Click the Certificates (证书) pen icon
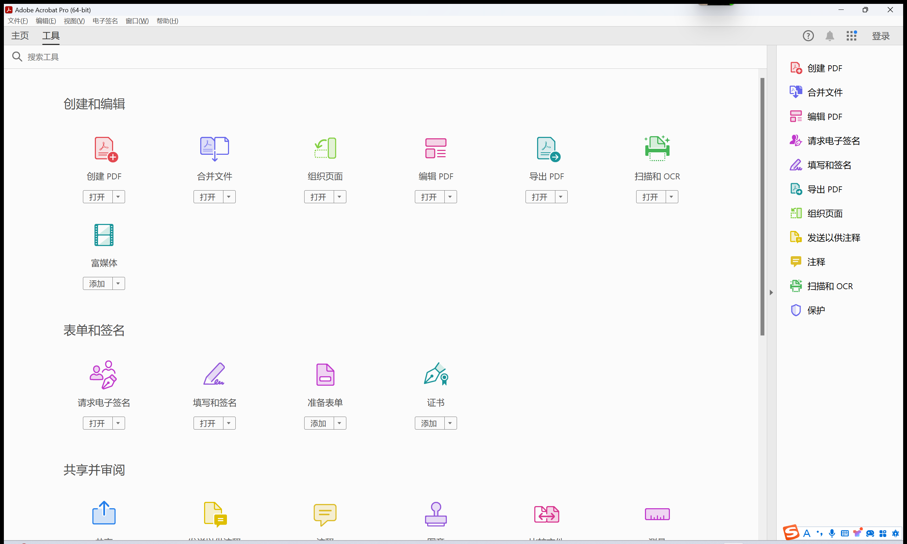 (436, 374)
